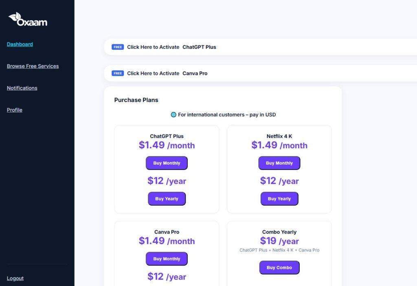Open the Dashboard menu item
This screenshot has width=417, height=286.
[20, 44]
